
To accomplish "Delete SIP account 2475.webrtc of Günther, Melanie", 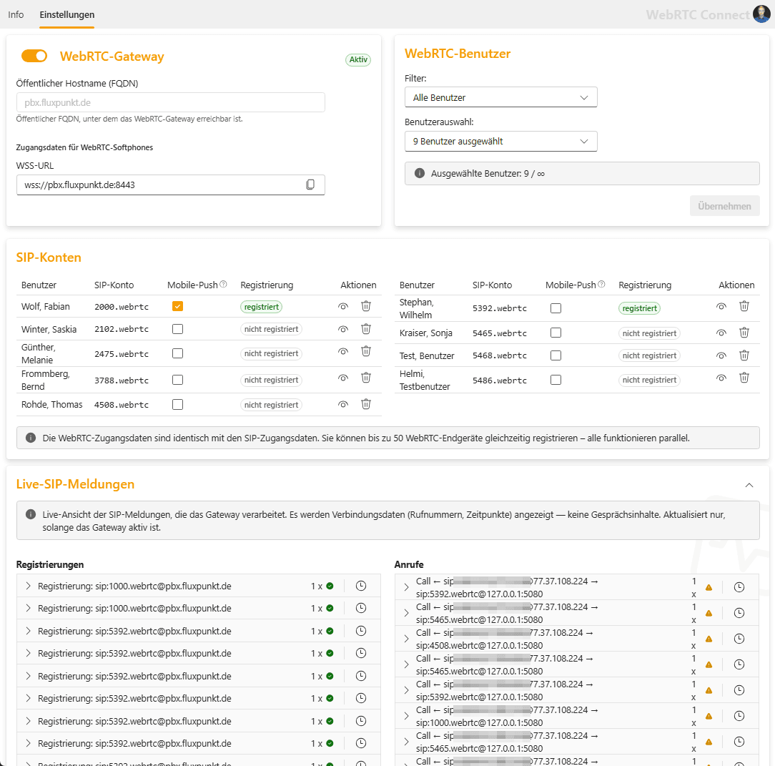I will click(366, 351).
